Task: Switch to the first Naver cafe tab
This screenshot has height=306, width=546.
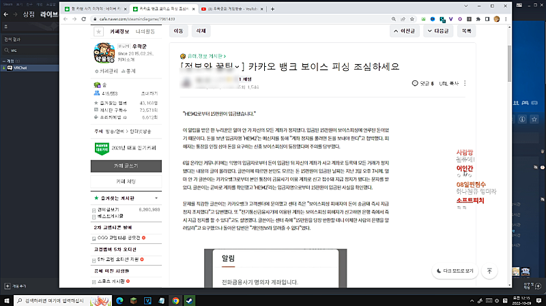Action: point(95,9)
